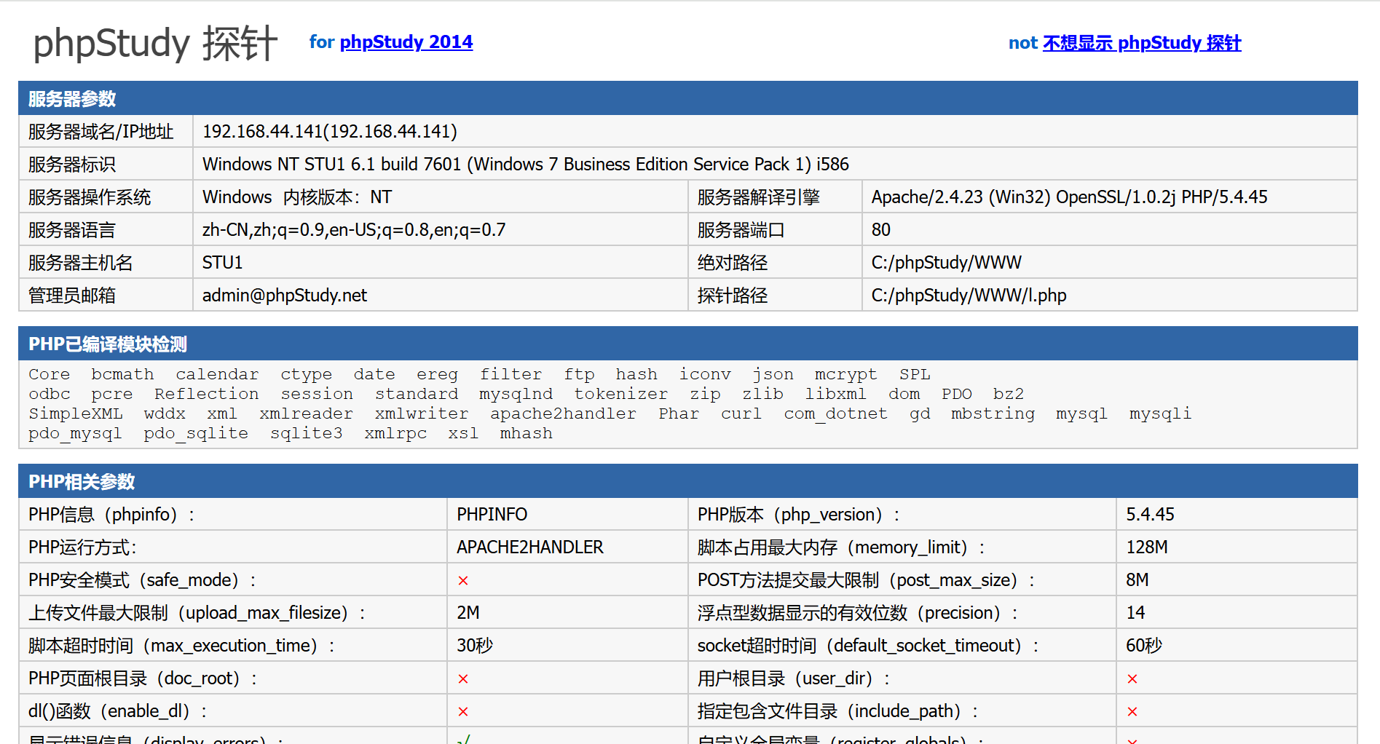Viewport: 1380px width, 744px height.
Task: Click the PHP相关参数 section header
Action: click(82, 482)
